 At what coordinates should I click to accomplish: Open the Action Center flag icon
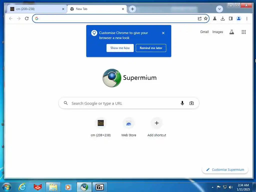tap(218, 187)
